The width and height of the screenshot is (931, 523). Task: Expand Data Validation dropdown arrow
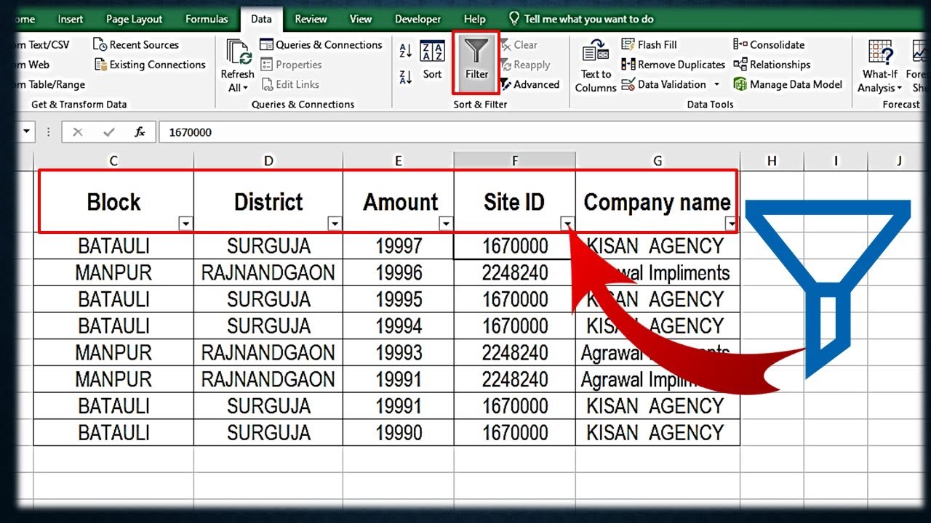point(716,85)
